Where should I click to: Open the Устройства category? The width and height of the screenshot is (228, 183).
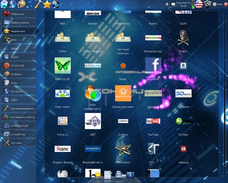pos(19,134)
